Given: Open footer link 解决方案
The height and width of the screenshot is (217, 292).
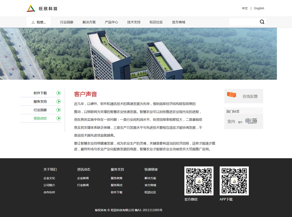Looking at the screenshot, I should [150, 178].
